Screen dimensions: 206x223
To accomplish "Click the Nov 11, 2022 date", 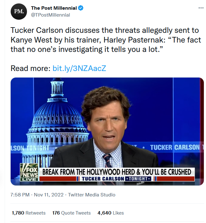I will [x=48, y=195].
